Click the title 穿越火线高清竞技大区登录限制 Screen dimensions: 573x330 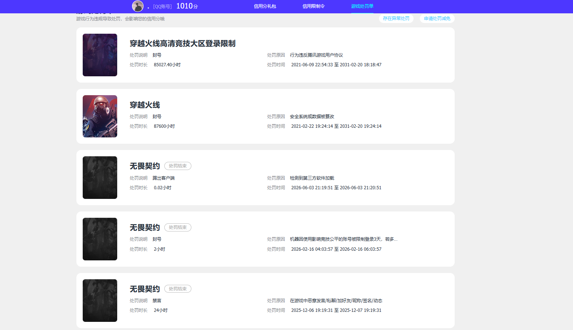click(182, 43)
